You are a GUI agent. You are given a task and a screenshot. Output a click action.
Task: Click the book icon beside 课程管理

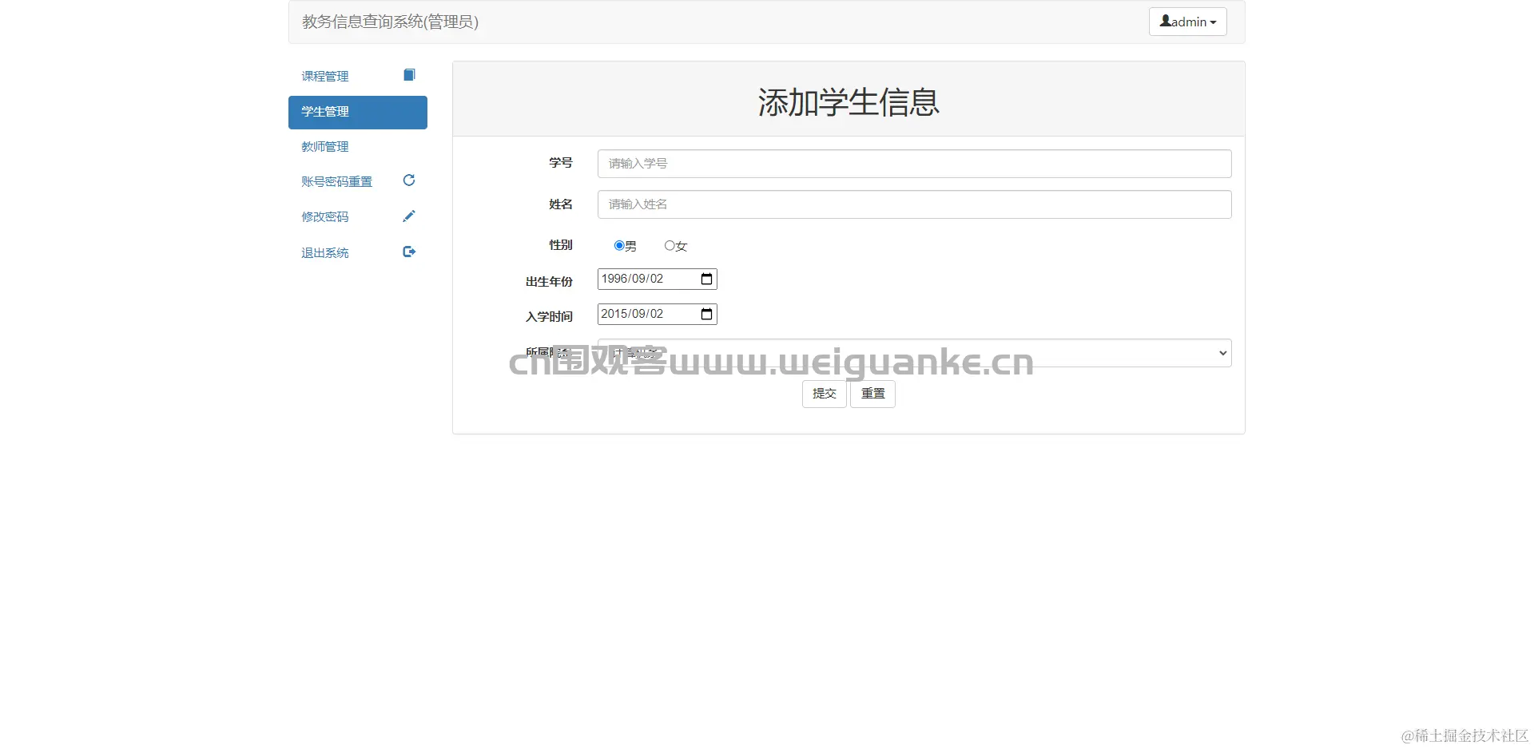409,75
